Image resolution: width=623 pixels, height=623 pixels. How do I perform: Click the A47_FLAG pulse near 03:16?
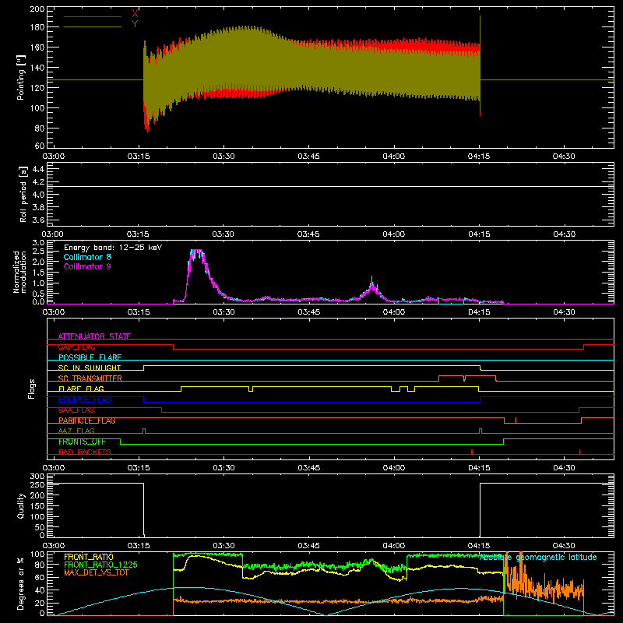point(144,431)
